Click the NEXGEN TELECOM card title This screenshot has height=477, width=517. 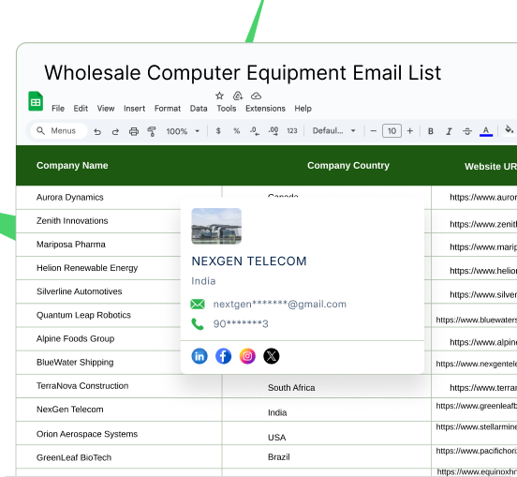click(x=249, y=261)
